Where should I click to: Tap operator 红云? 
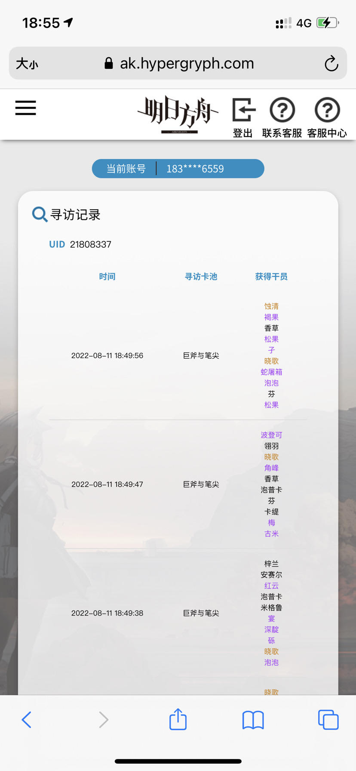click(271, 586)
